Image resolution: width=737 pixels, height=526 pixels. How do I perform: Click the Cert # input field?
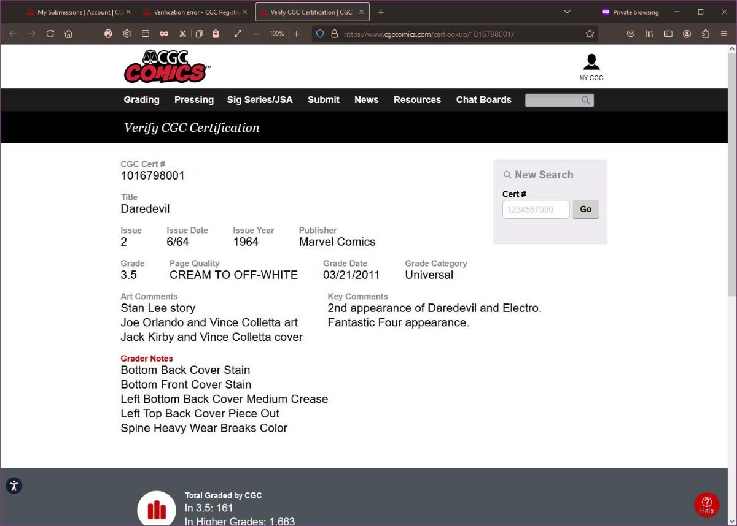coord(536,209)
